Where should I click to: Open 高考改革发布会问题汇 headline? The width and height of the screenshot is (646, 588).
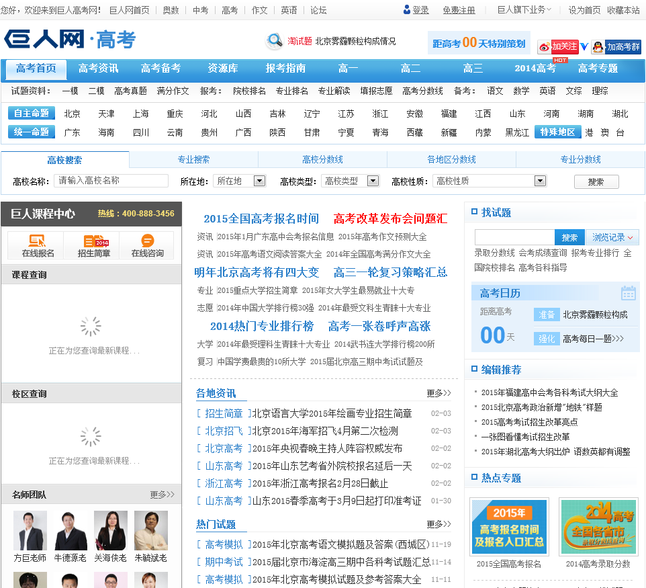390,218
